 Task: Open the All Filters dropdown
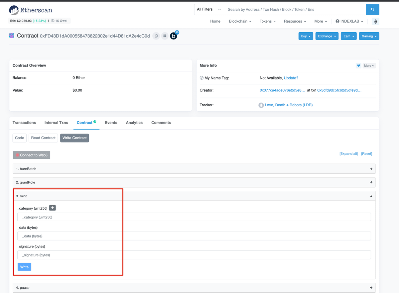pyautogui.click(x=209, y=10)
